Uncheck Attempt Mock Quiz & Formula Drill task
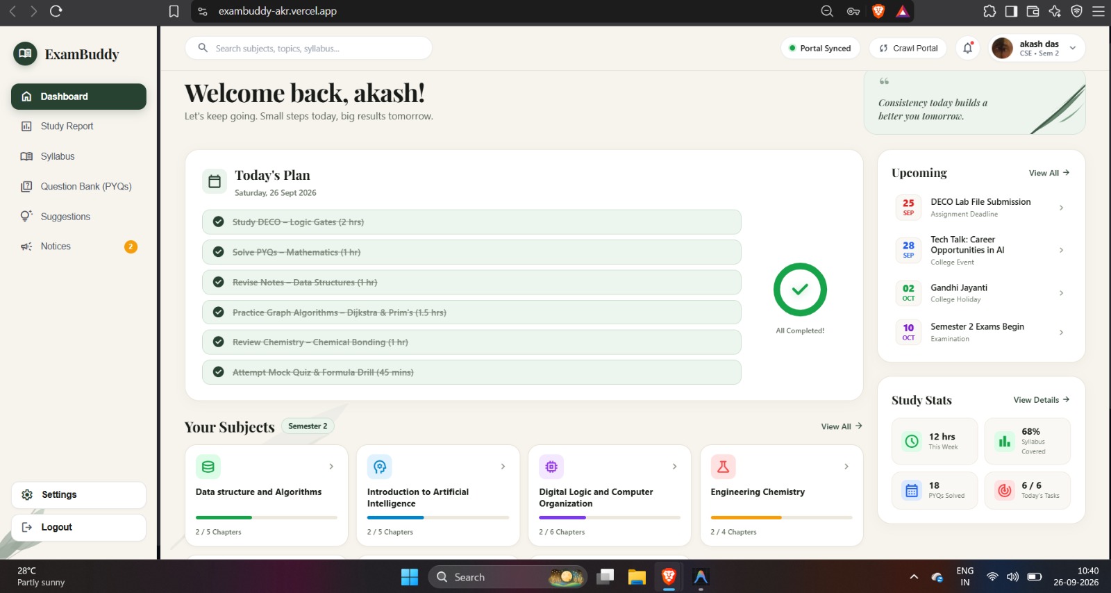 [218, 372]
